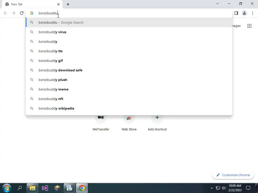The width and height of the screenshot is (258, 193).
Task: Choose 'bonzibuddy virus' suggestion
Action: click(x=129, y=32)
